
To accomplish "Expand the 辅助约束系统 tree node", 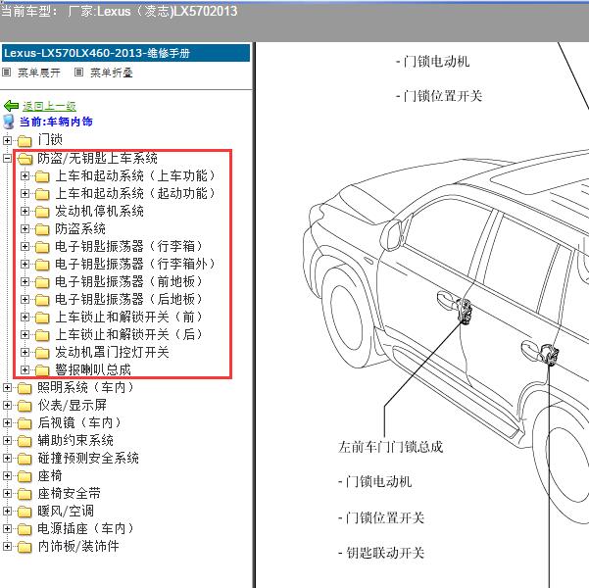I will pyautogui.click(x=7, y=441).
